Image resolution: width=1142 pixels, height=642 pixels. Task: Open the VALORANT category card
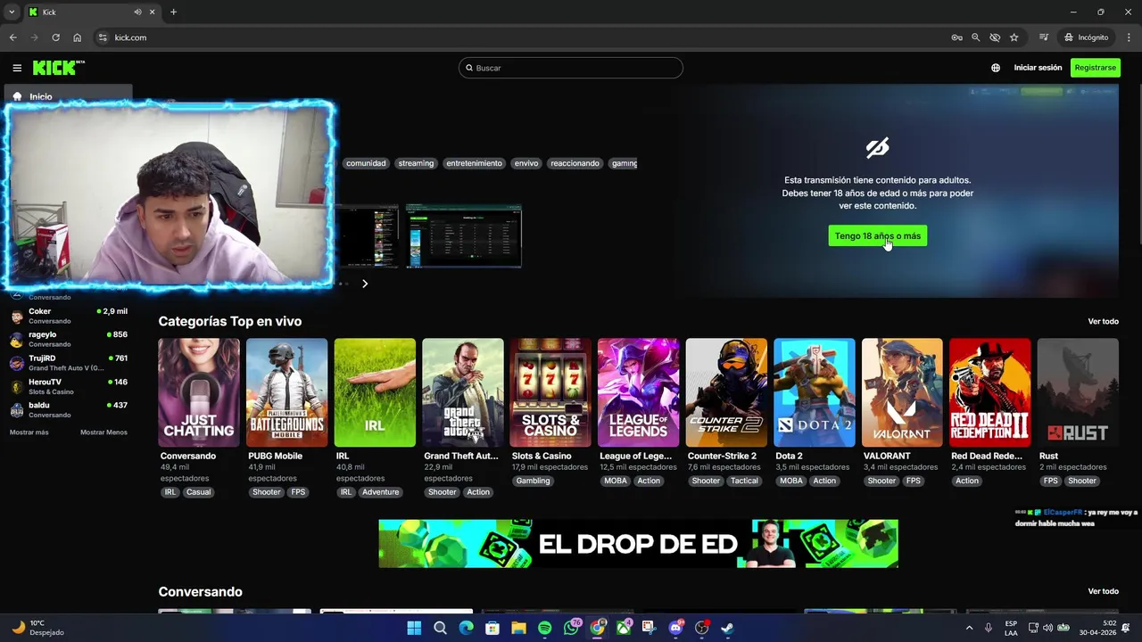(x=902, y=392)
